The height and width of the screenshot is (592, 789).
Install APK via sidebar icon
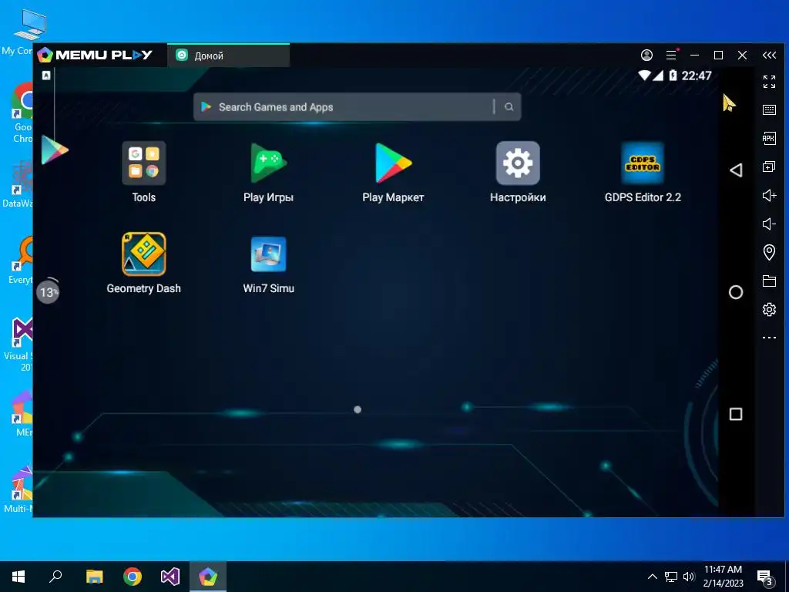click(x=769, y=139)
